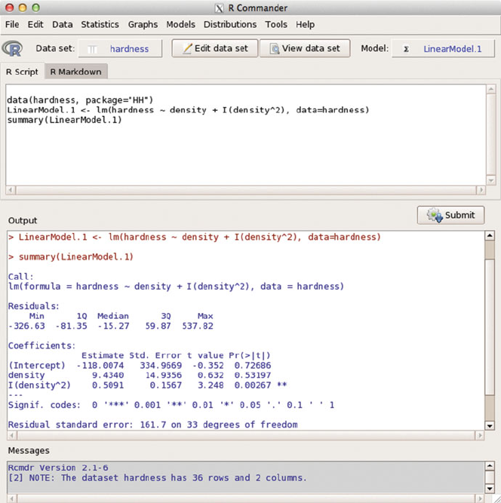This screenshot has width=501, height=503.
Task: Click output pane scroll-down arrow
Action: (490, 426)
